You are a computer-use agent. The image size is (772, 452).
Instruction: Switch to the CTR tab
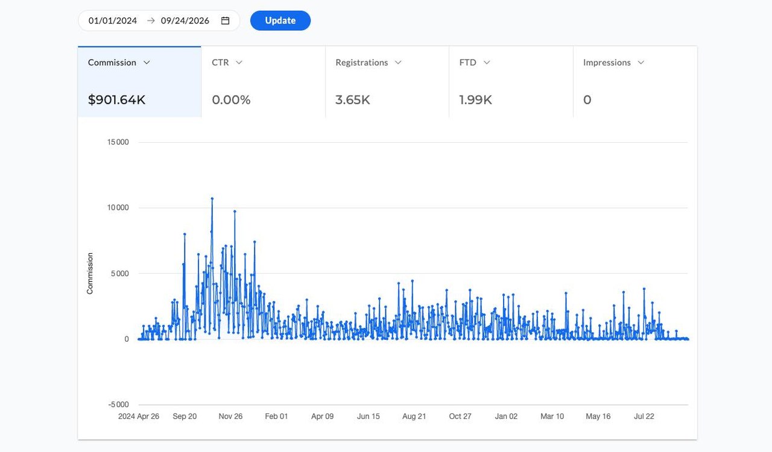pos(263,81)
